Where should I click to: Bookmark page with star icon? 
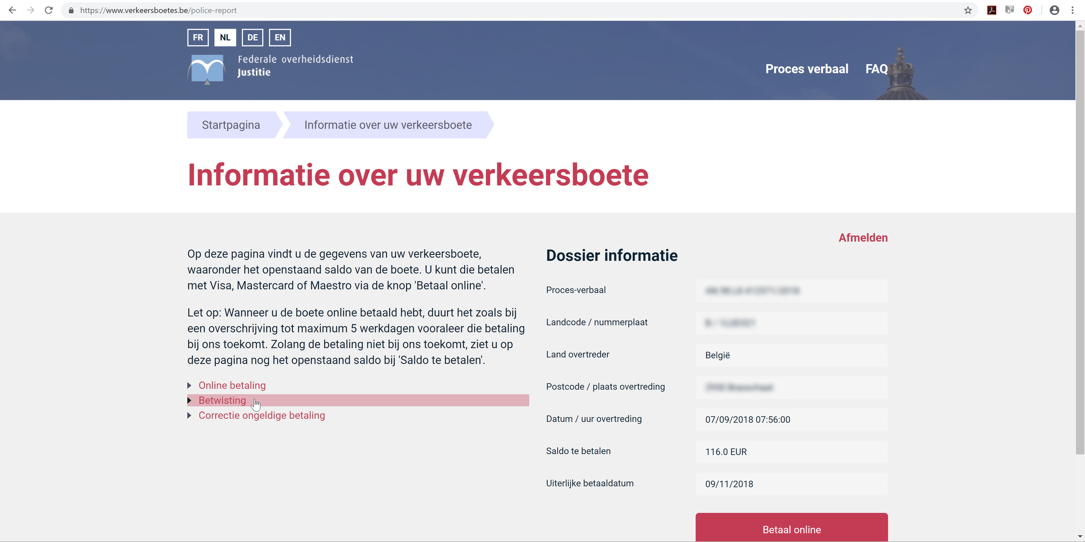[x=968, y=10]
